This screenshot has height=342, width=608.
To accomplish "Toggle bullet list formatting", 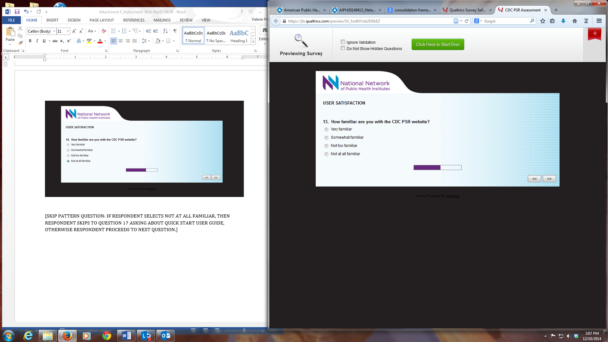I will tap(113, 31).
